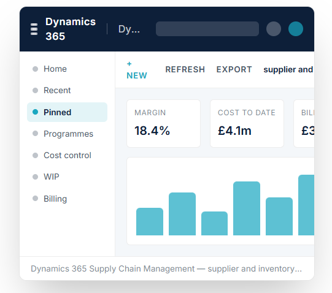
Task: Open Programmes in sidebar
Action: (67, 134)
